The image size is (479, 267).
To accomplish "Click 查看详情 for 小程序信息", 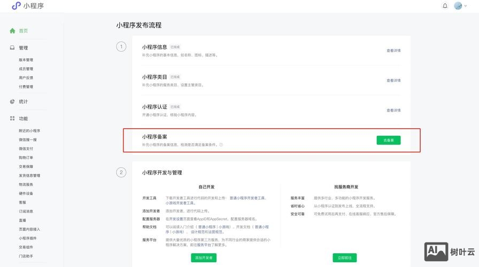I will (x=393, y=51).
